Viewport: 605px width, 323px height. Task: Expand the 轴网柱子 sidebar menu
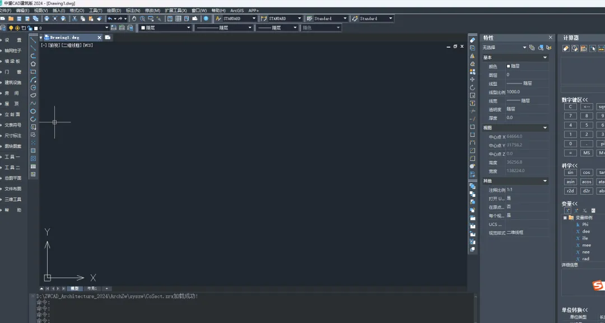pos(12,50)
